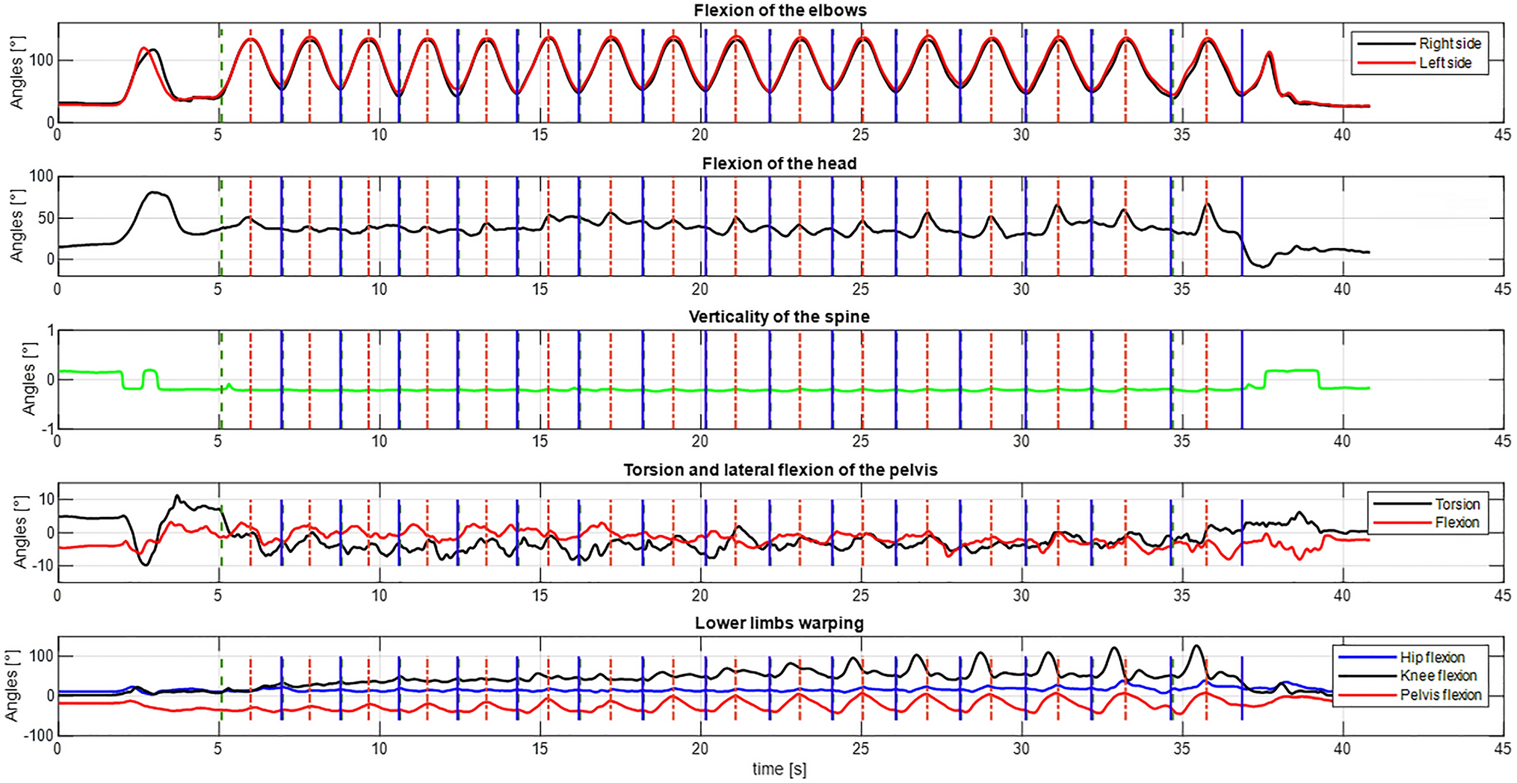Screen dimensions: 1517x783
Task: Click the "50" y-axis tick of the head plot
Action: 45,218
